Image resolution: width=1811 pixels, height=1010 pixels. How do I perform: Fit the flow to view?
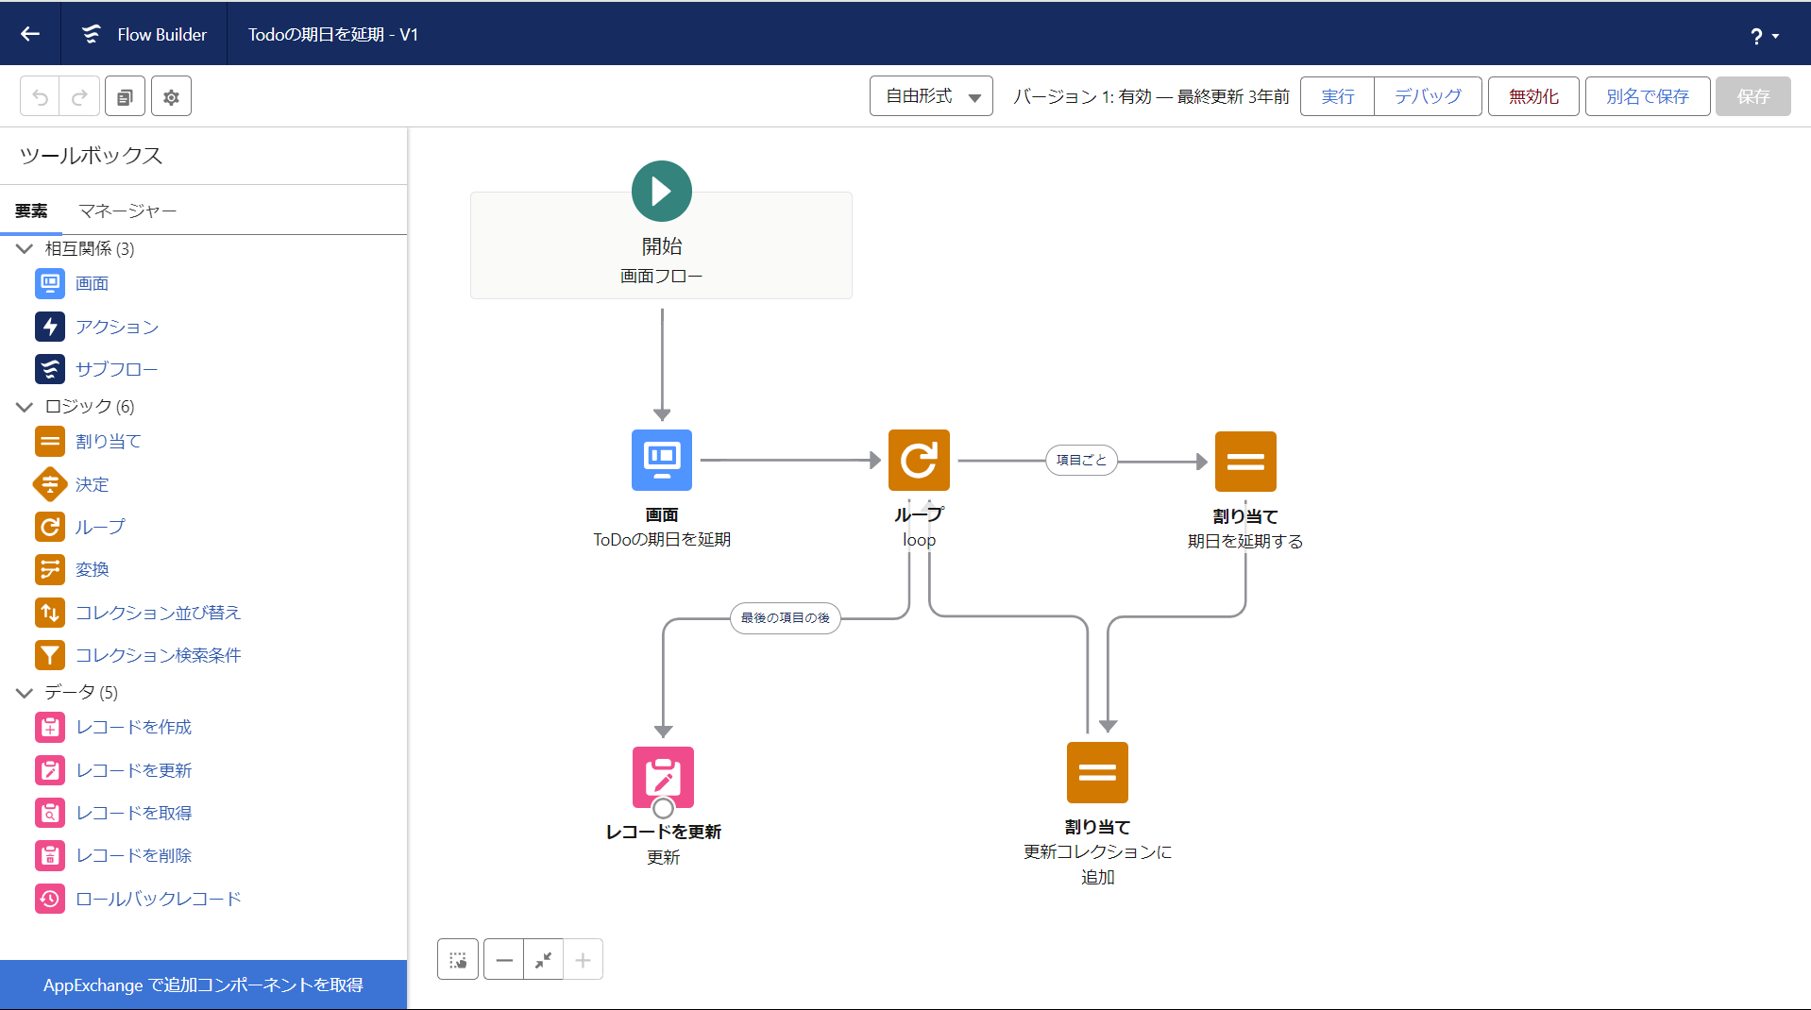point(544,960)
